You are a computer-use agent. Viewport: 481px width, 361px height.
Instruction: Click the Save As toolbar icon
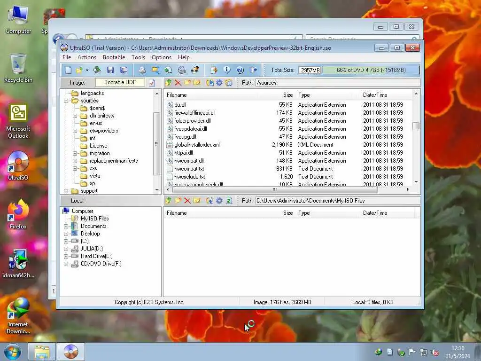coord(124,70)
